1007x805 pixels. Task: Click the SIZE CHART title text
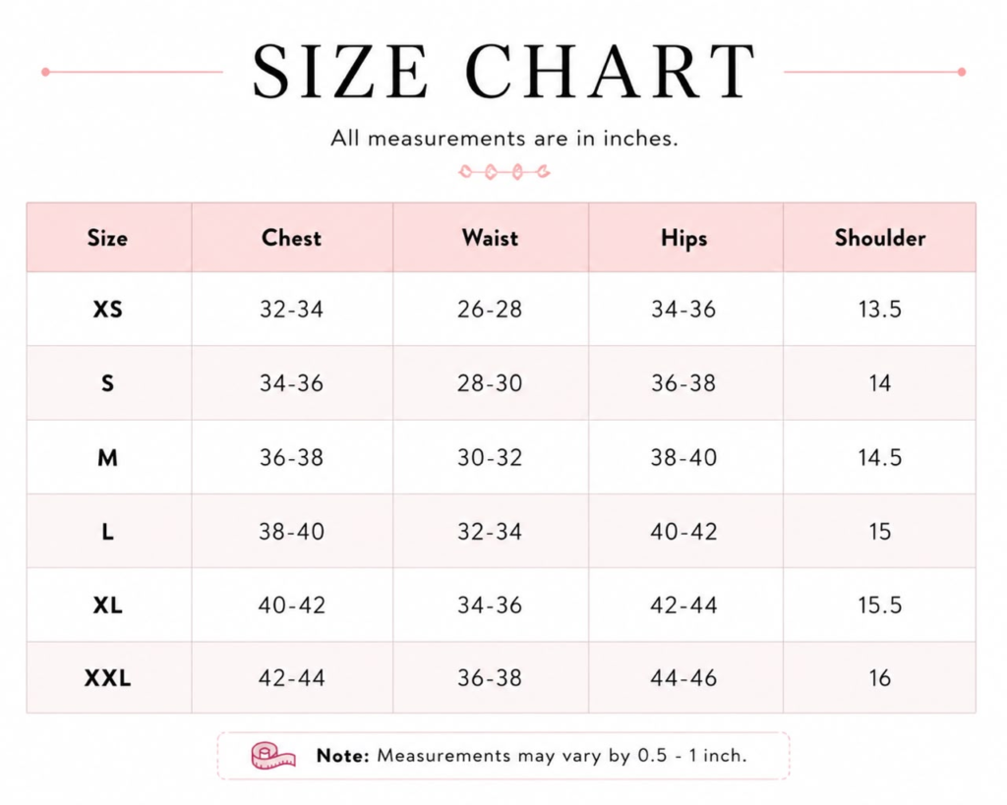504,72
